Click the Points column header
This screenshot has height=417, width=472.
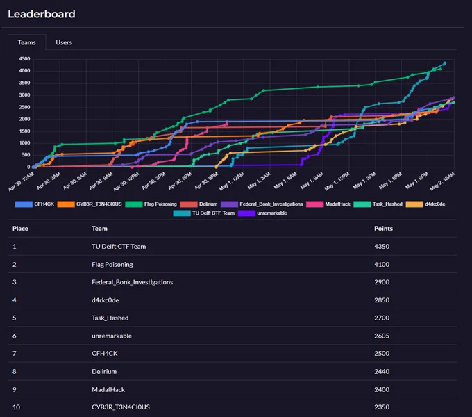[383, 229]
